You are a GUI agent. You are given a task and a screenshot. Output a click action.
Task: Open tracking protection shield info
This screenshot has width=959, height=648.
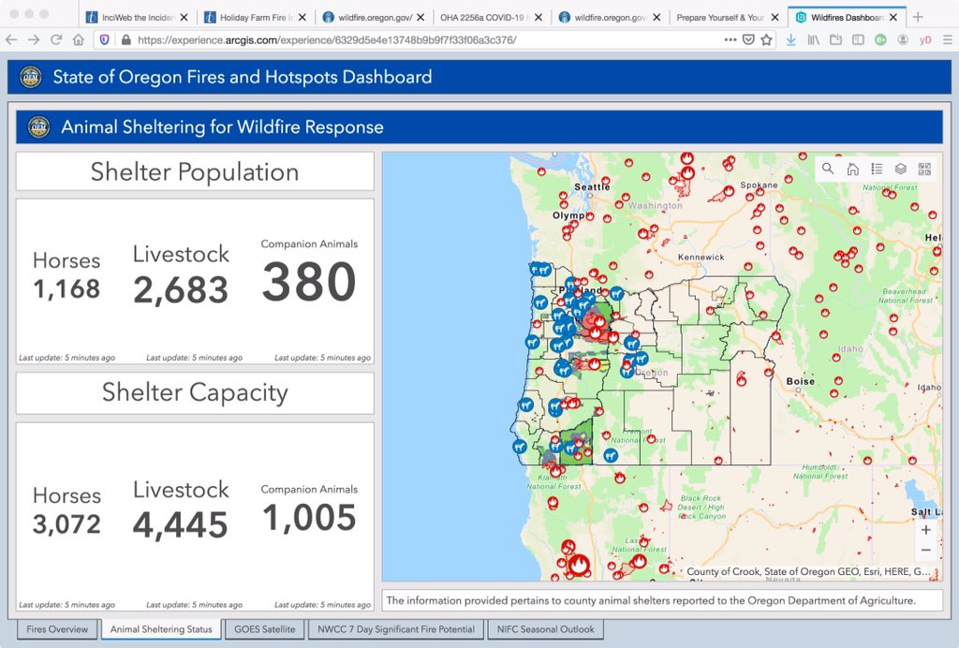(x=105, y=39)
